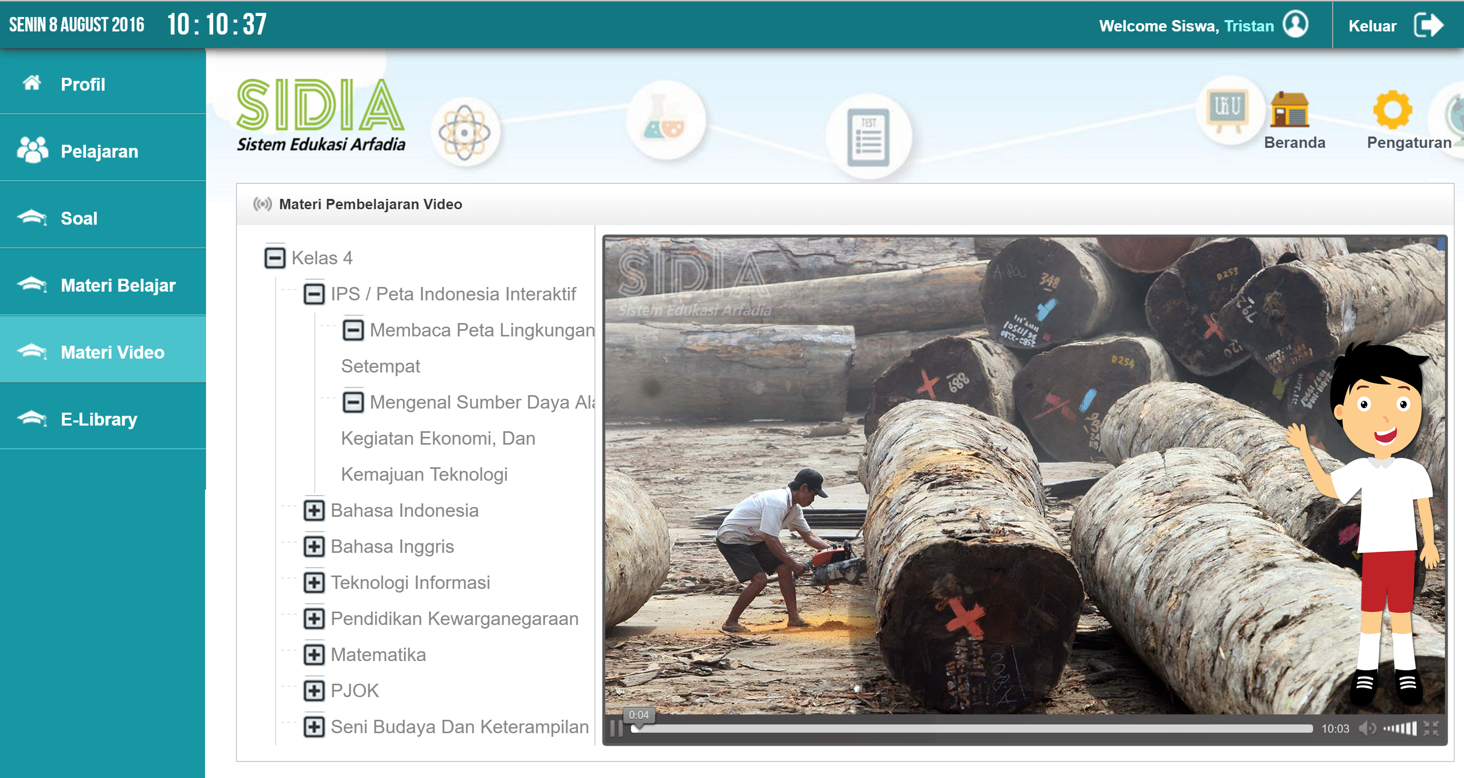
Task: Select the Pendidikan Kewarganegaraan label
Action: tap(454, 618)
